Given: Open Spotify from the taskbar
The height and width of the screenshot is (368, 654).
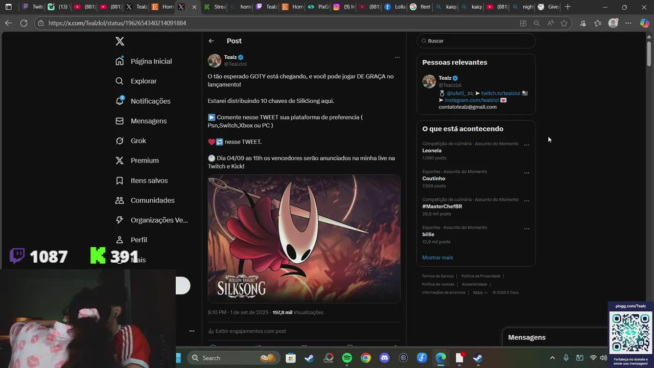Looking at the screenshot, I should click(x=347, y=358).
